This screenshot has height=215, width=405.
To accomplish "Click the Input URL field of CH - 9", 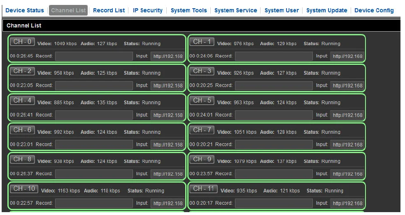I will coord(347,174).
